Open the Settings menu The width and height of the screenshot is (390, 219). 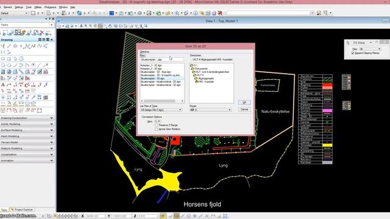pyautogui.click(x=19, y=7)
